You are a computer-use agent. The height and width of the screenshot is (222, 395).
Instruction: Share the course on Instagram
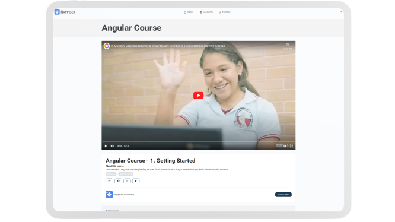point(127,180)
